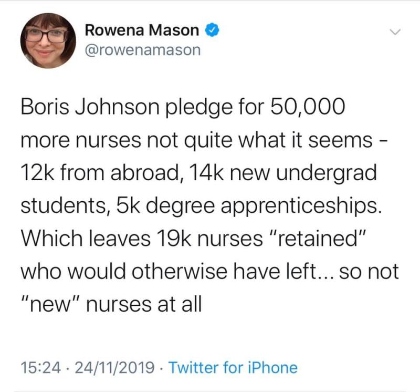Click the text "14k new undergrad"
420x392 pixels.
(272, 173)
